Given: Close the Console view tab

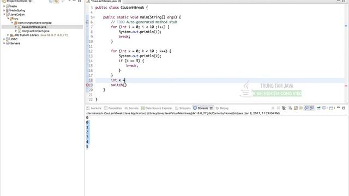Looking at the screenshot, I should [x=211, y=108].
